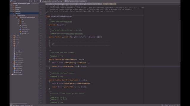Screen dimensions: 190x106
Task: Click the buildNextElement breadcrumb
Action: (110, 4)
